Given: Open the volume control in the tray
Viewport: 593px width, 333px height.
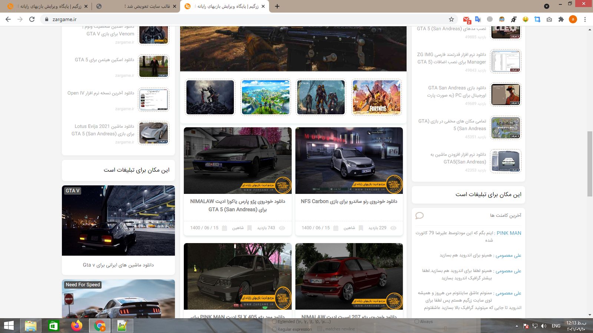Looking at the screenshot, I should coord(544,326).
